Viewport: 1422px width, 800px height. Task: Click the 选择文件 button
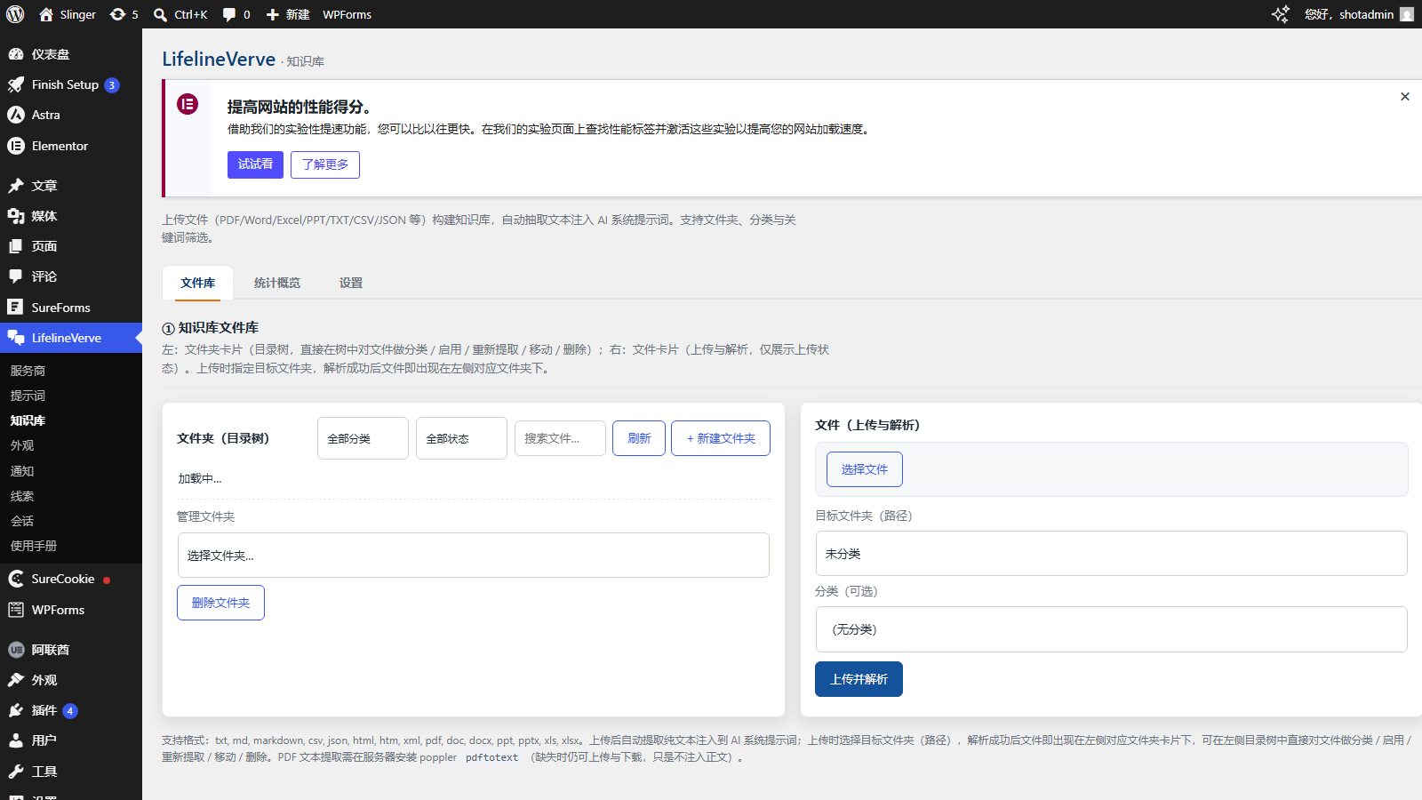coord(865,469)
